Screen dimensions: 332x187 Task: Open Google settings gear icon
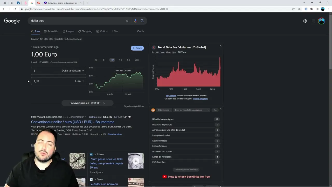[305, 21]
